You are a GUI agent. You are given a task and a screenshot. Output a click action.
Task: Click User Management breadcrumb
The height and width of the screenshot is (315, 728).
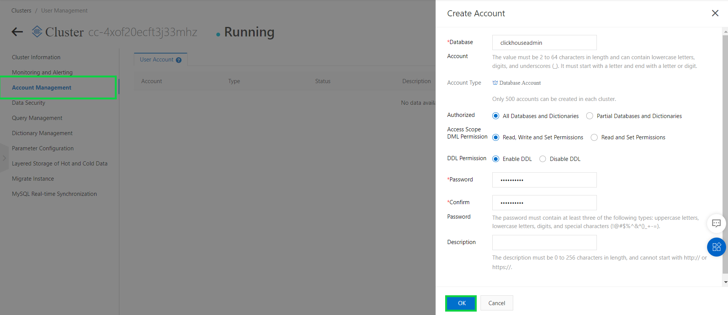click(x=64, y=11)
